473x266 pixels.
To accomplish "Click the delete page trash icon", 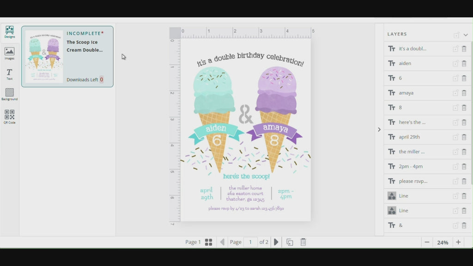I will click(x=303, y=242).
